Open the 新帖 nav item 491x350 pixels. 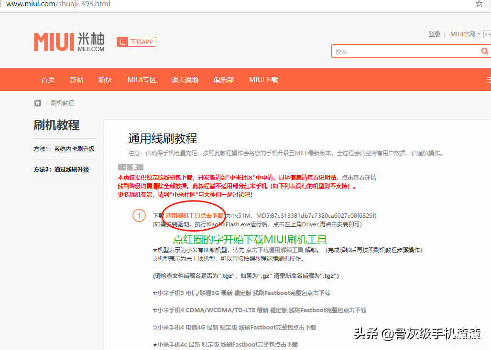pos(76,80)
